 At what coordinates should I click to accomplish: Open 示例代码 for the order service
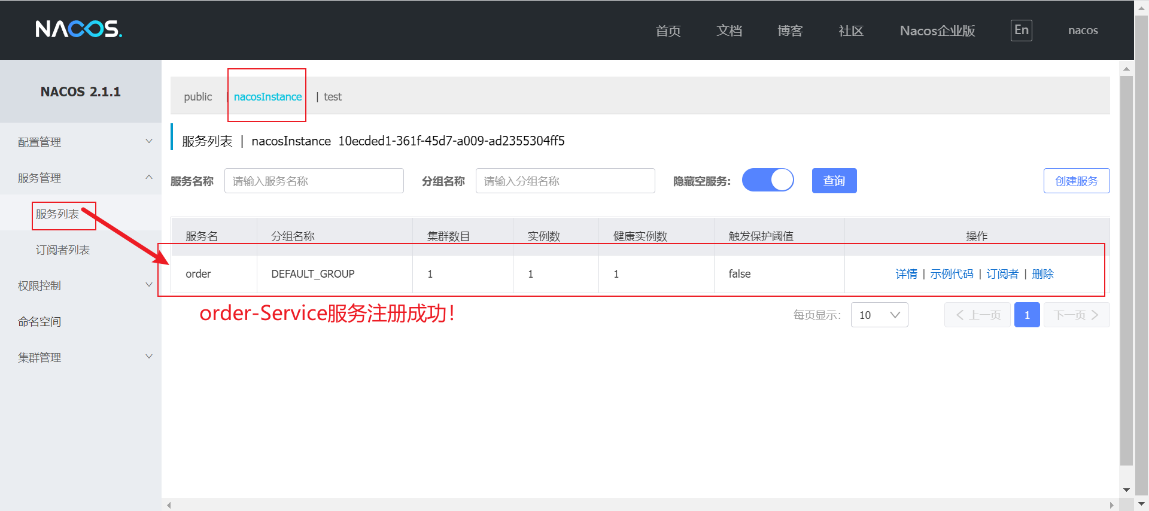(x=952, y=273)
